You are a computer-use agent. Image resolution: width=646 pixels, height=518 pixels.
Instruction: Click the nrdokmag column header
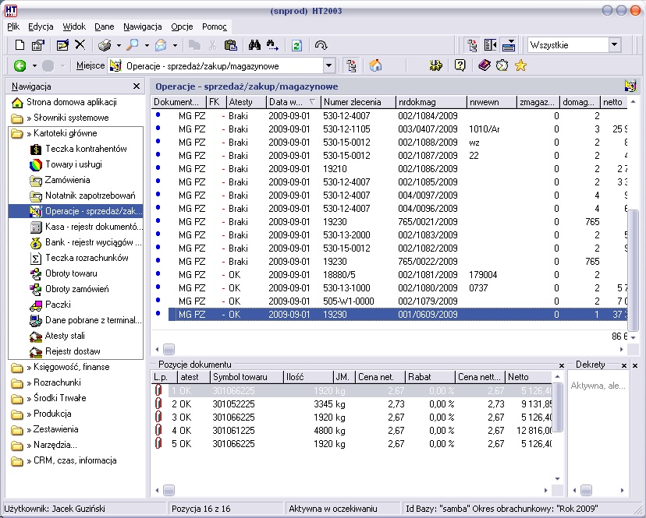pos(431,102)
